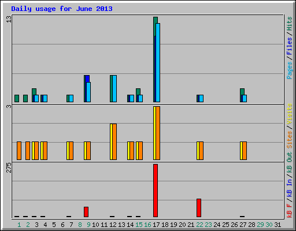Click the "Hits" legend word
296x231 pixels.
click(x=289, y=24)
